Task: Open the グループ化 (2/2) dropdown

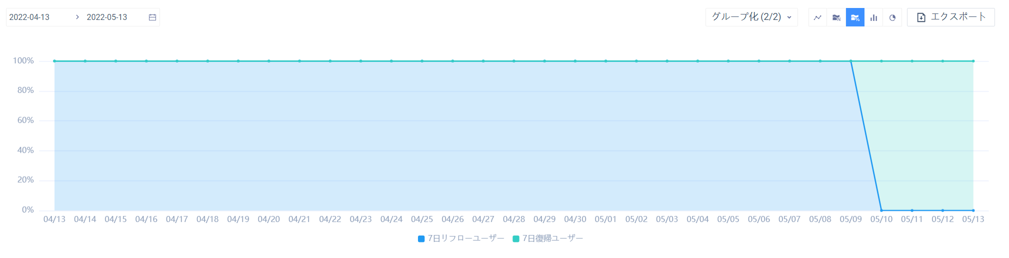Action: click(751, 17)
